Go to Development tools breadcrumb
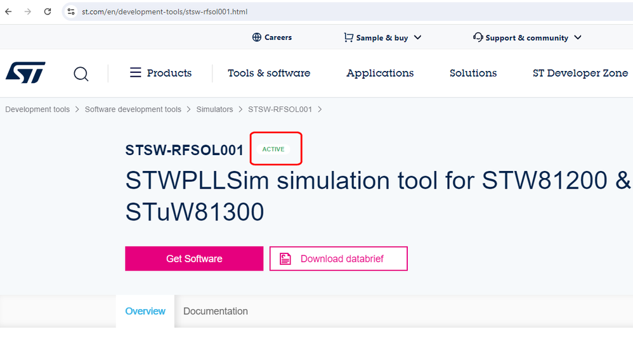Viewport: 633px width, 337px height. pos(37,110)
